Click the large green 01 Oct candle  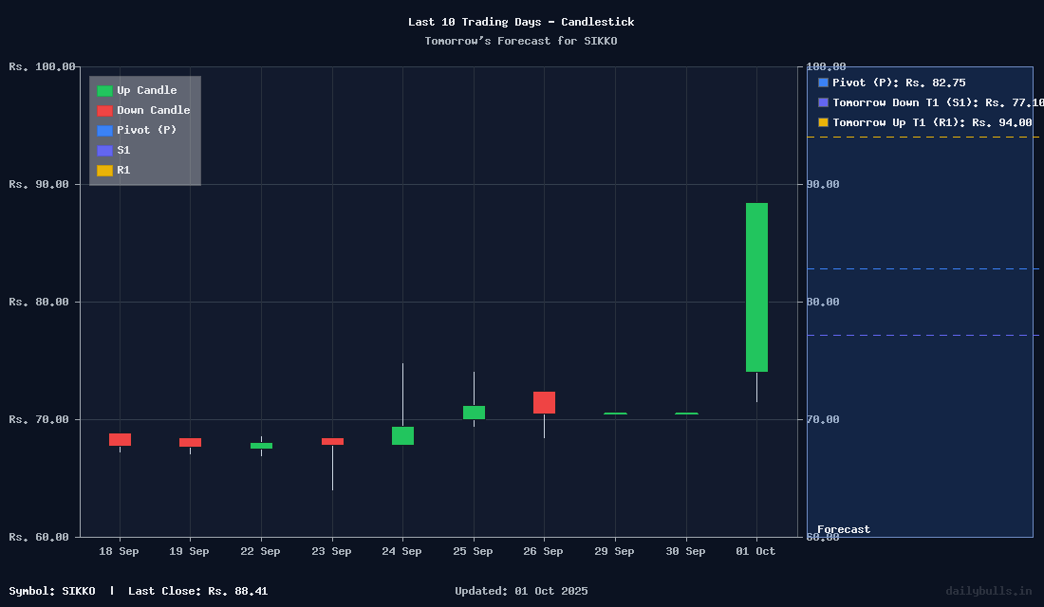(x=756, y=286)
